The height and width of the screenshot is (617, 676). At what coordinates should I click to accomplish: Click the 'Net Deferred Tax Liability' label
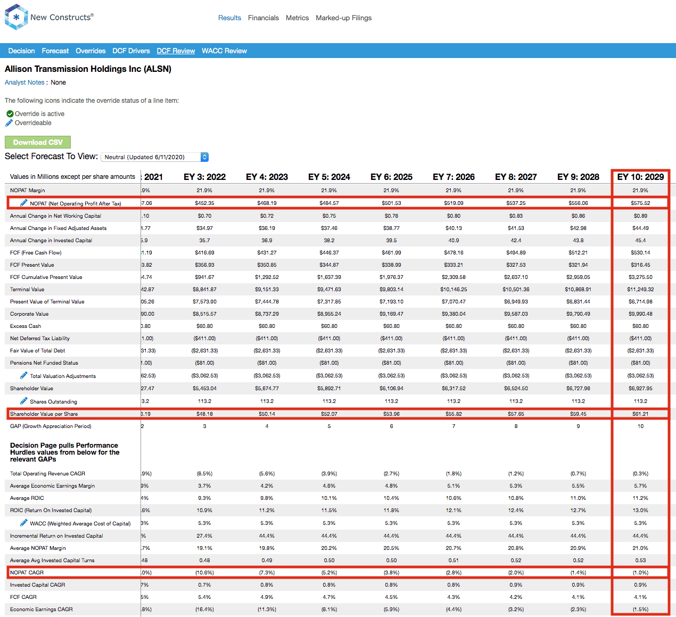40,339
